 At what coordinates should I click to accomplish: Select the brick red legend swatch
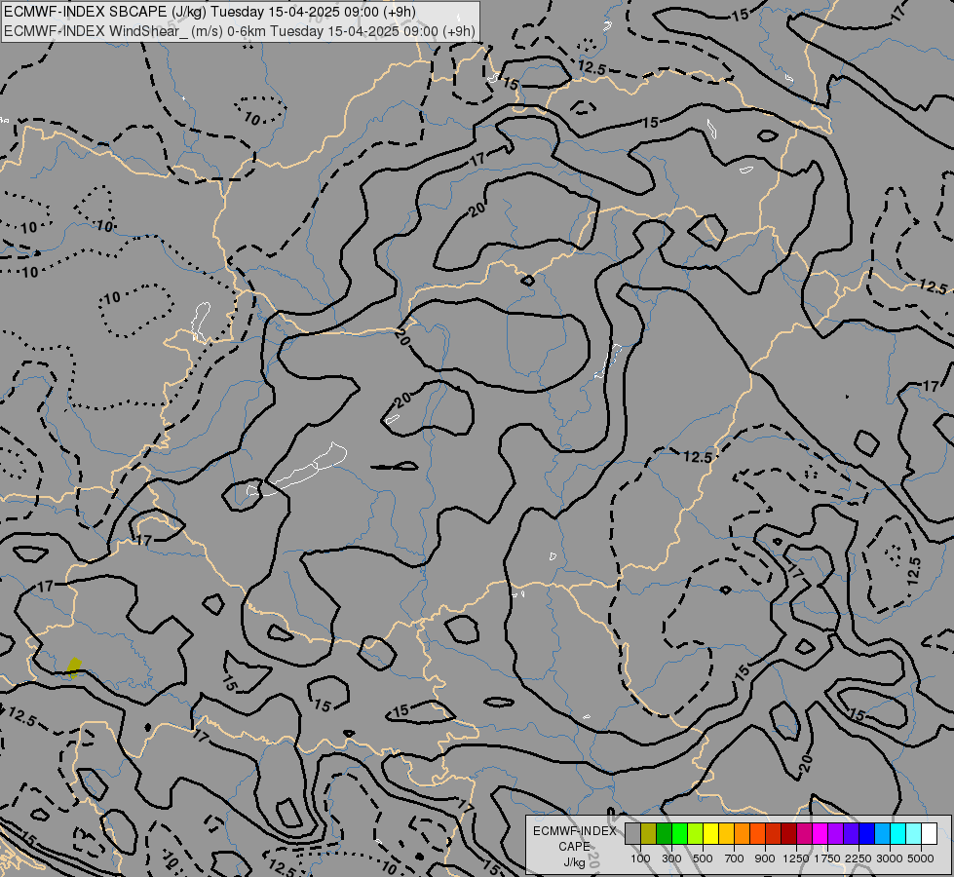coord(774,834)
